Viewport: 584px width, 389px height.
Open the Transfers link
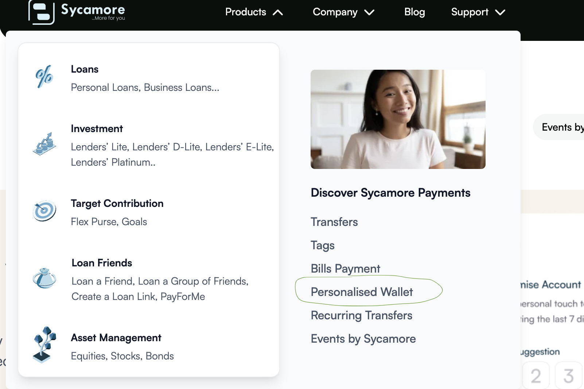(334, 222)
